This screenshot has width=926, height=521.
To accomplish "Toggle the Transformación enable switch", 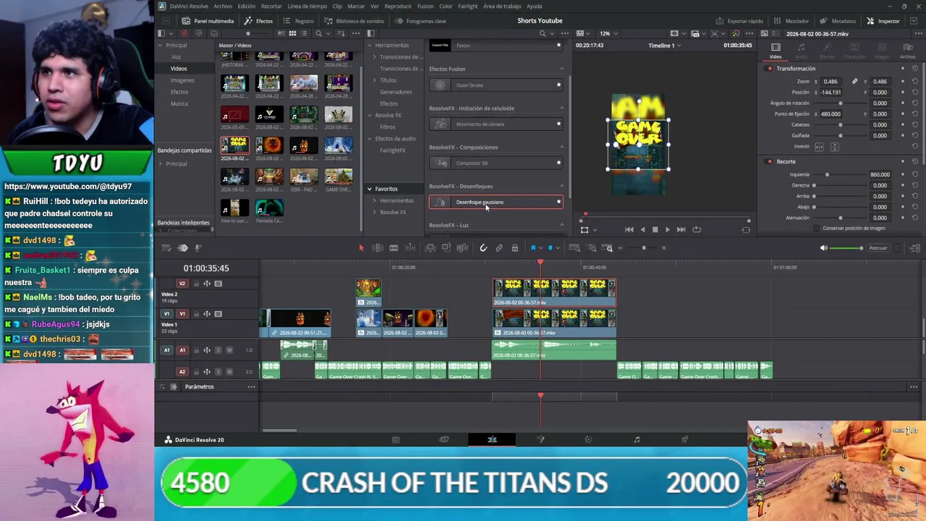I will tap(770, 69).
